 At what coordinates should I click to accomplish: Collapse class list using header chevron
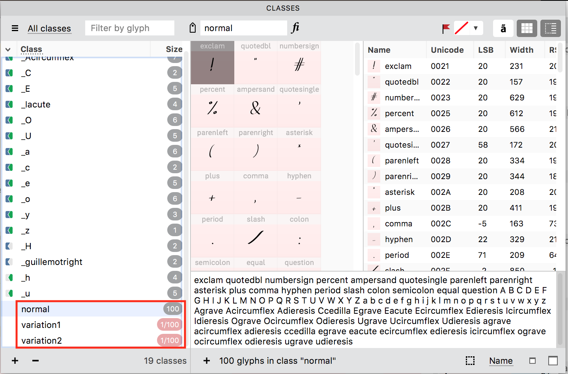8,50
